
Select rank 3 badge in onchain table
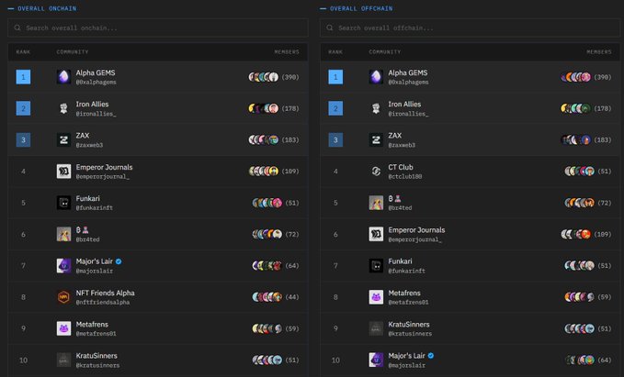coord(23,139)
